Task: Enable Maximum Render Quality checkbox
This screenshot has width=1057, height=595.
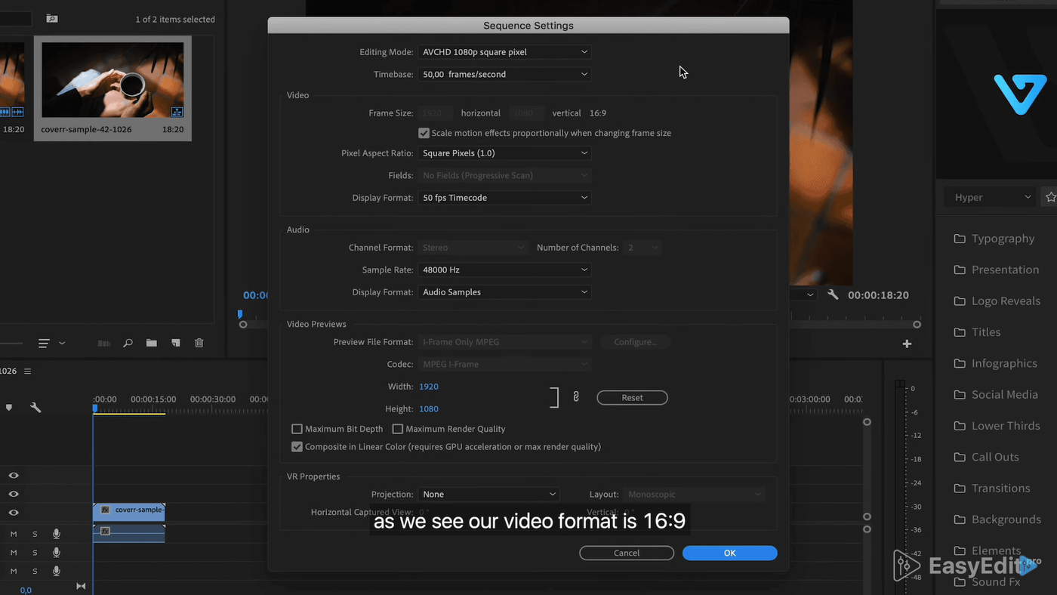Action: (x=398, y=429)
